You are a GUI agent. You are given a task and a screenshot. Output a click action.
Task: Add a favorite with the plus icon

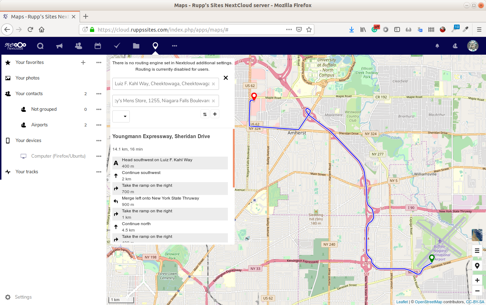pos(83,62)
